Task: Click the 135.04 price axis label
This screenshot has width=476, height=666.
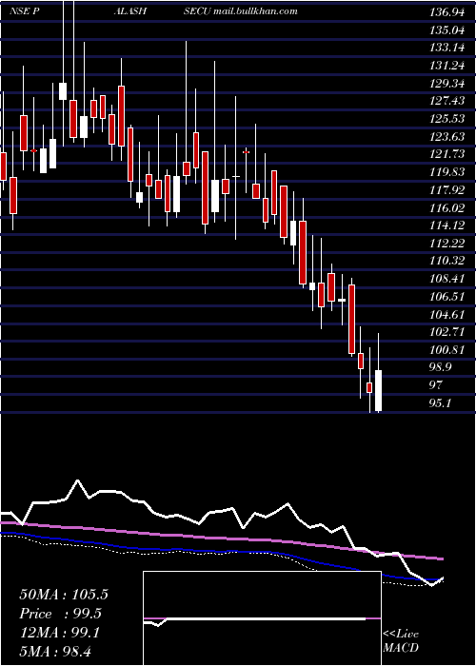Action: pyautogui.click(x=446, y=30)
